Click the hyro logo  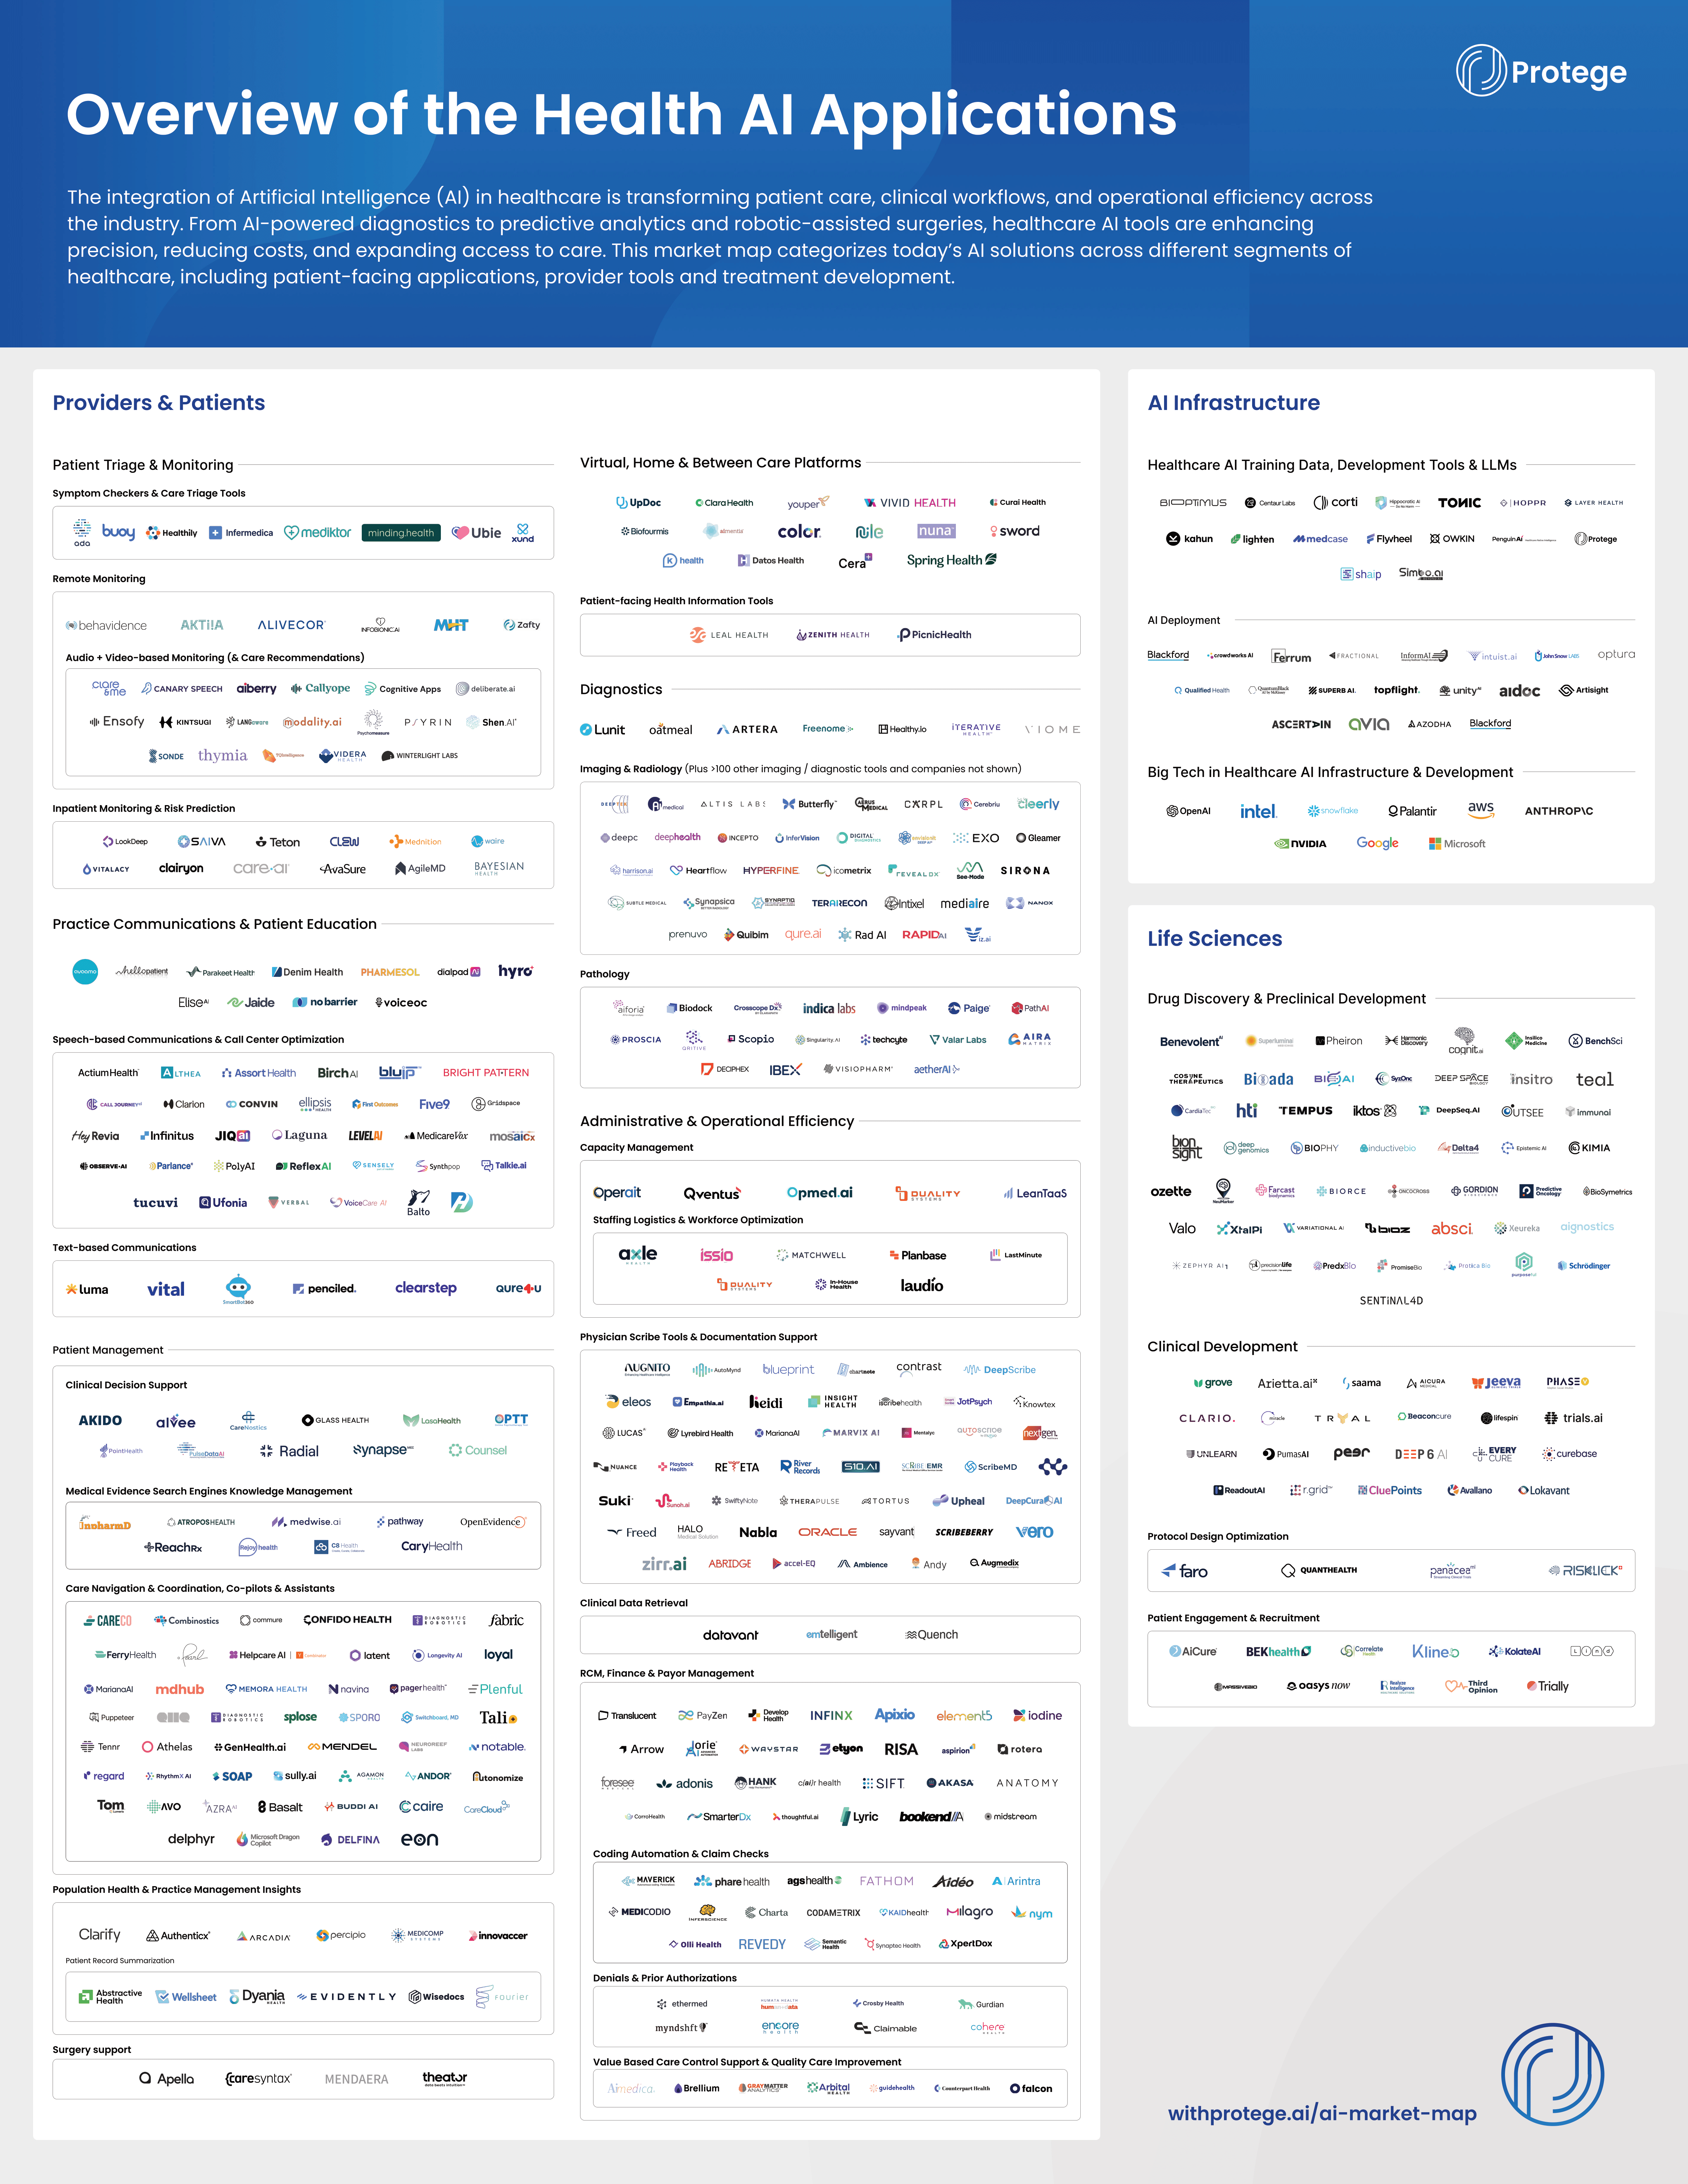(516, 971)
